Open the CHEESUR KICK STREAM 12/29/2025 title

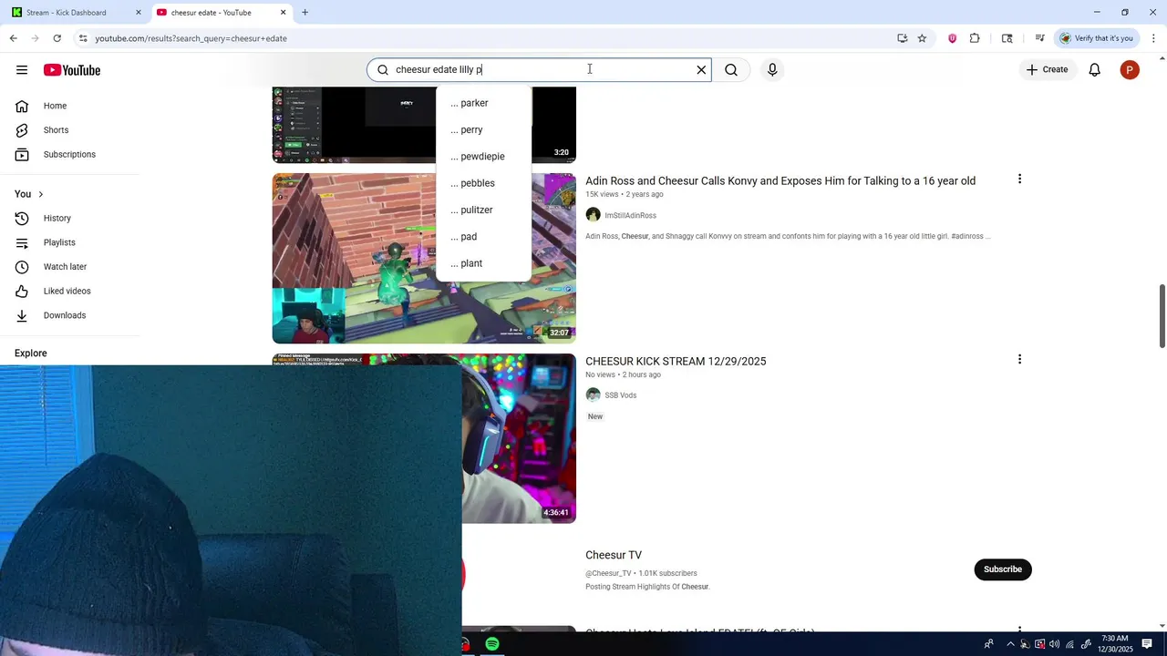coord(676,362)
